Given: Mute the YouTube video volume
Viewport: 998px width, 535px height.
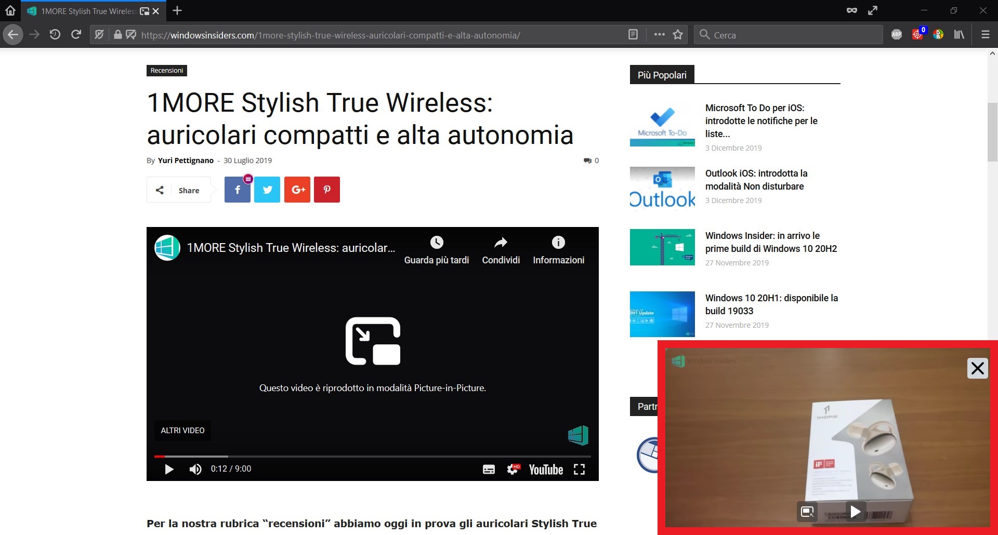Looking at the screenshot, I should pos(195,469).
